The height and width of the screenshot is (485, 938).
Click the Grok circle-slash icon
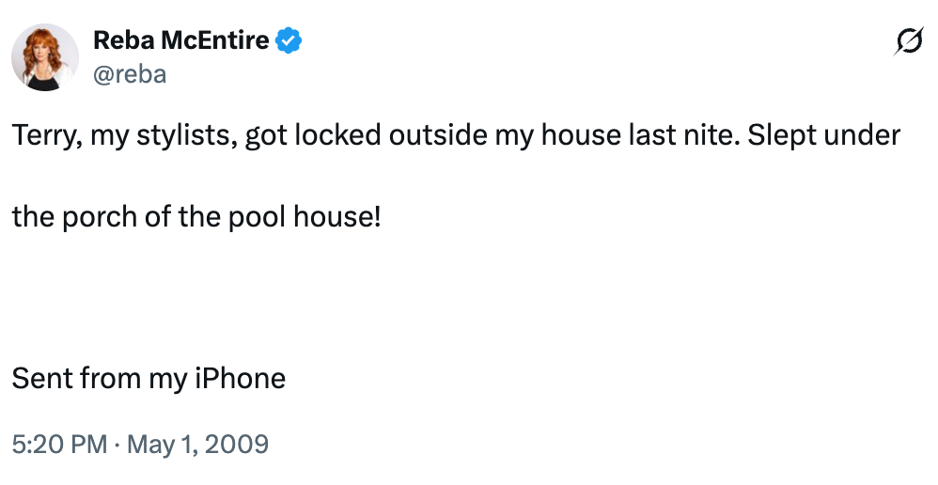pos(908,42)
